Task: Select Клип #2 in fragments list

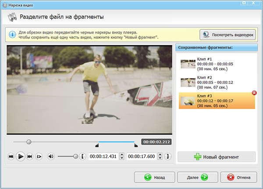Action: point(217,82)
